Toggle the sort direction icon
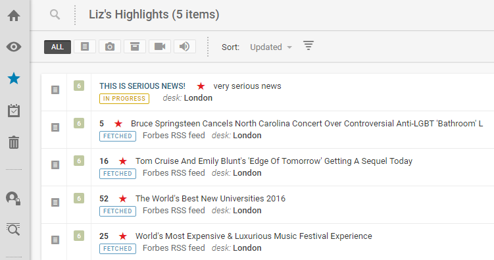Viewport: 494px width, 260px height. click(x=309, y=45)
